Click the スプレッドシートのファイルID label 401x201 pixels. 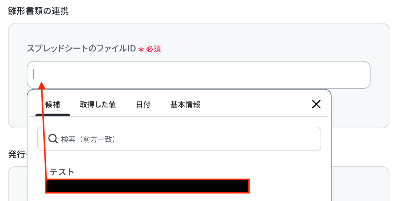click(x=81, y=49)
